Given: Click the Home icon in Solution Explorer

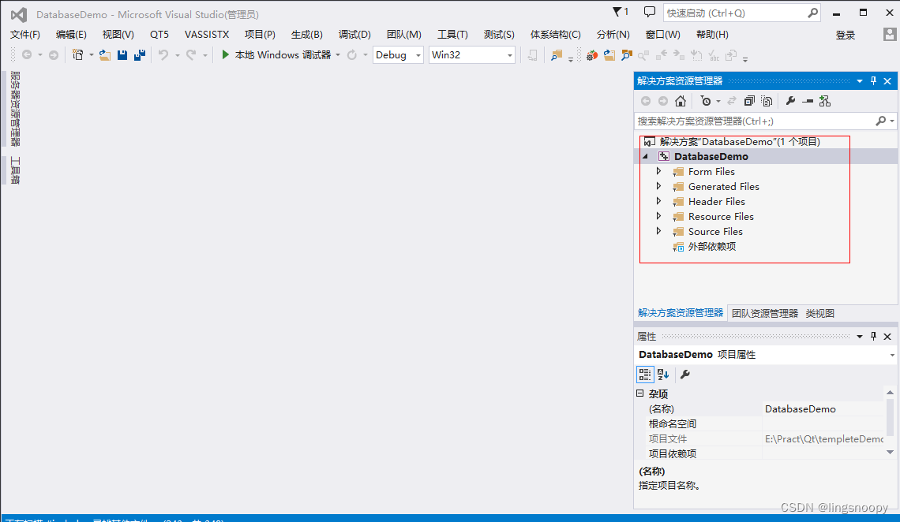Looking at the screenshot, I should tap(681, 101).
